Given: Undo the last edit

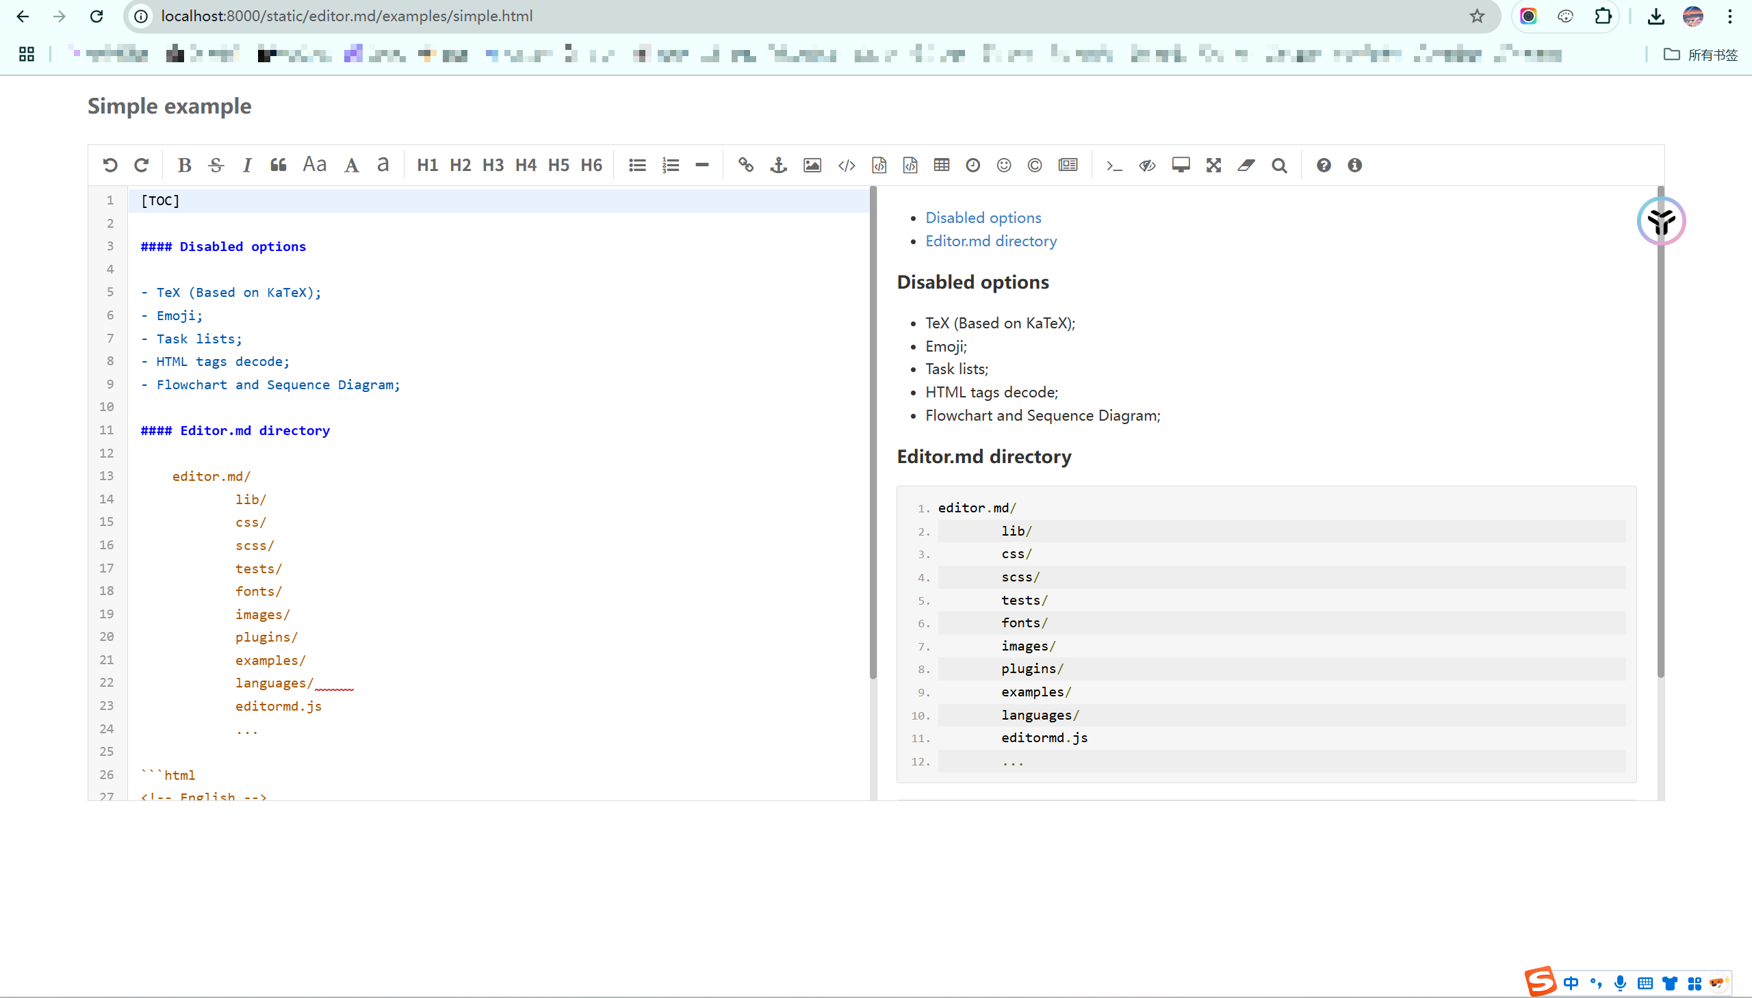Looking at the screenshot, I should click(x=110, y=164).
